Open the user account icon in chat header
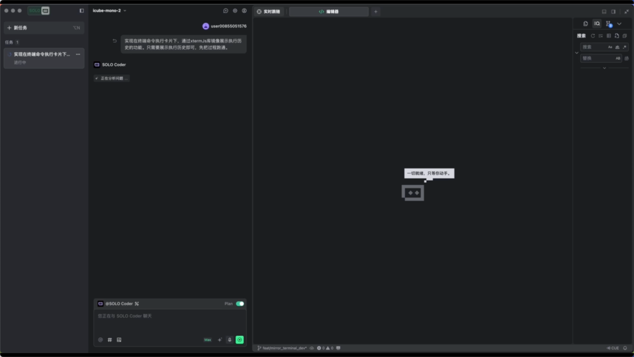This screenshot has height=357, width=634. click(244, 11)
